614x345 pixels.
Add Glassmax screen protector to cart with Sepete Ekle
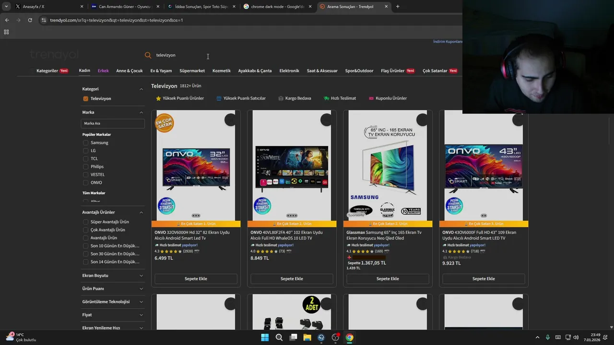tap(388, 279)
